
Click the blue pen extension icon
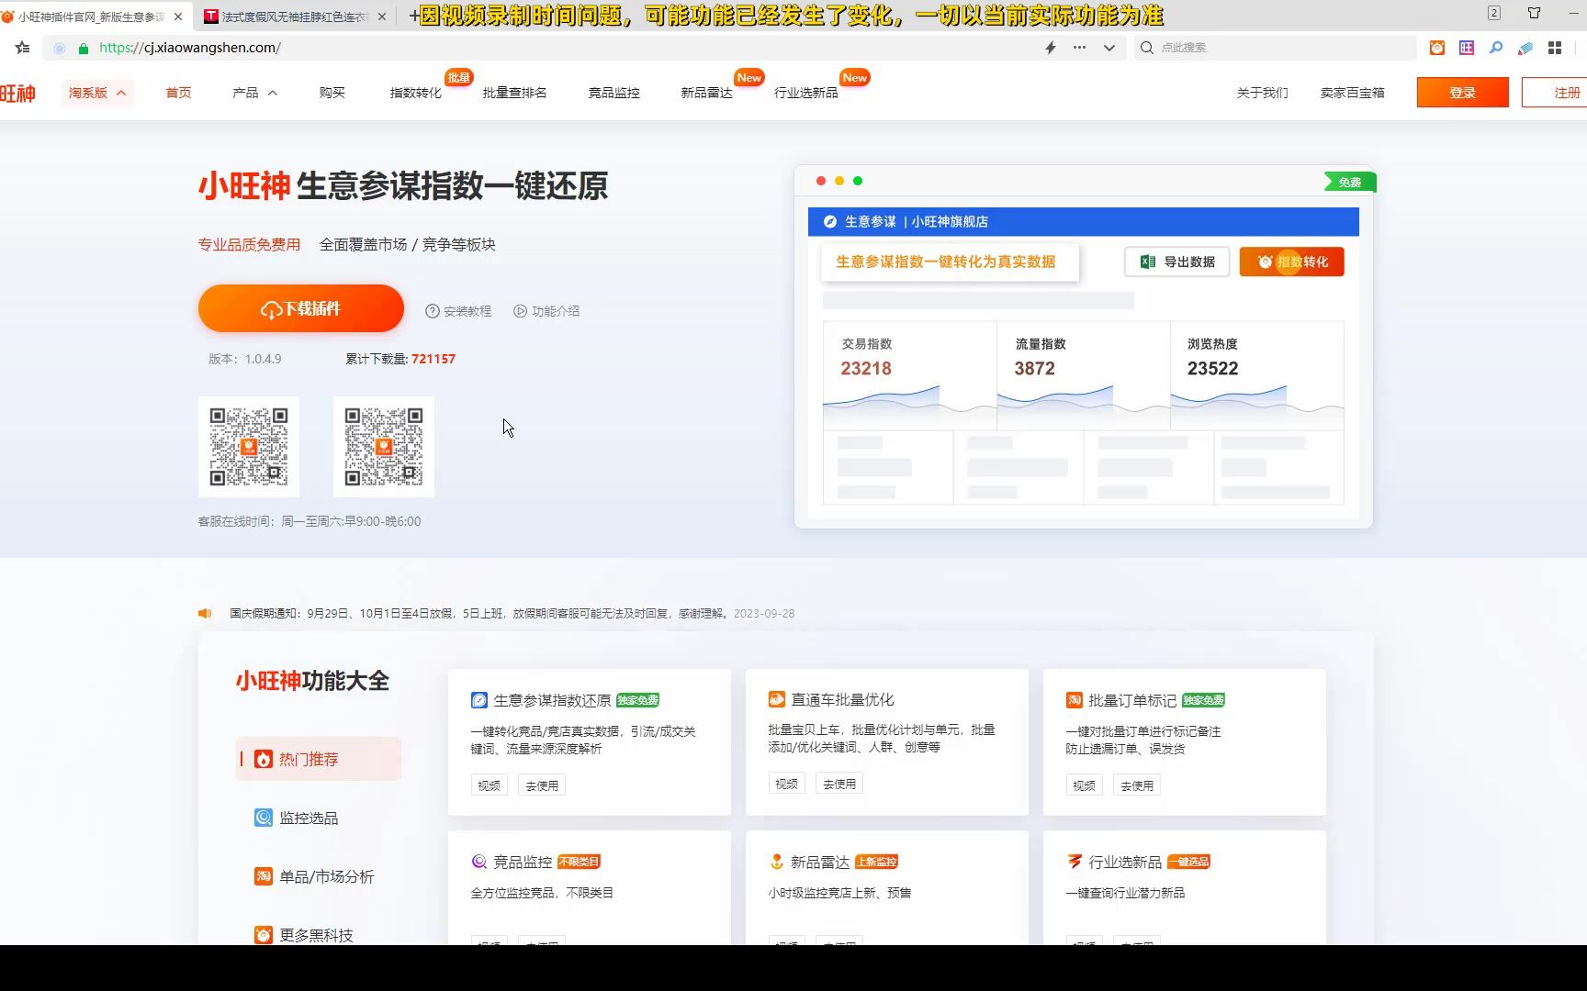point(1525,48)
